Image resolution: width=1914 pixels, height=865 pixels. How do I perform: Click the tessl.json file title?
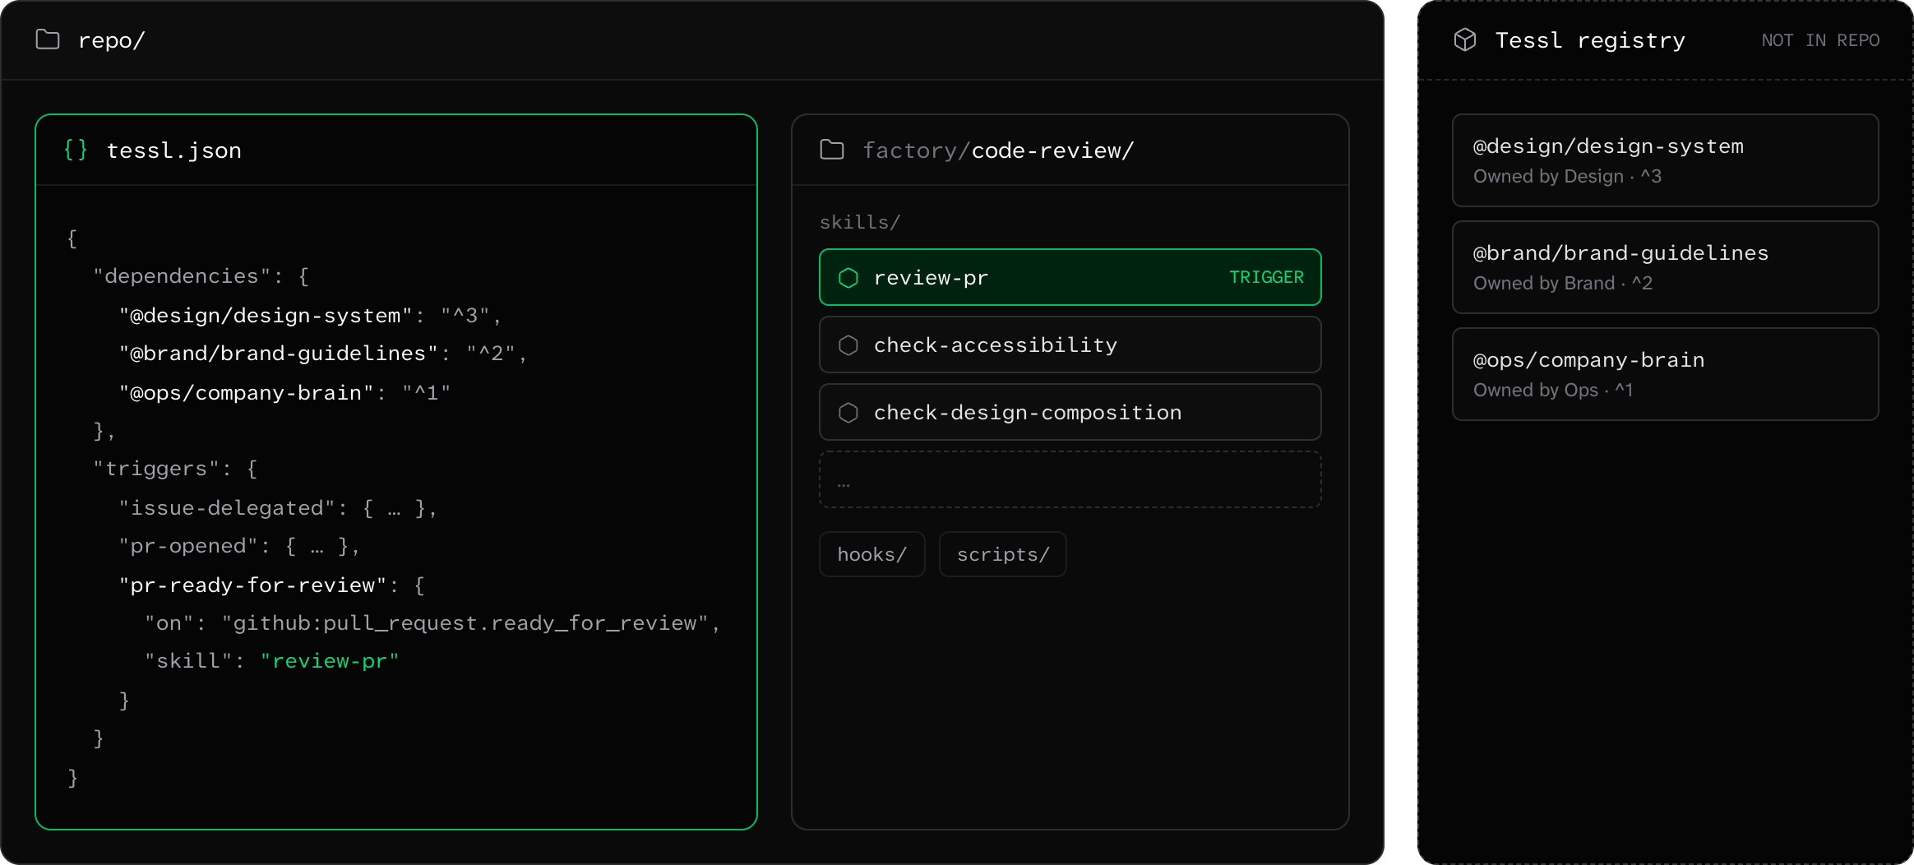174,150
